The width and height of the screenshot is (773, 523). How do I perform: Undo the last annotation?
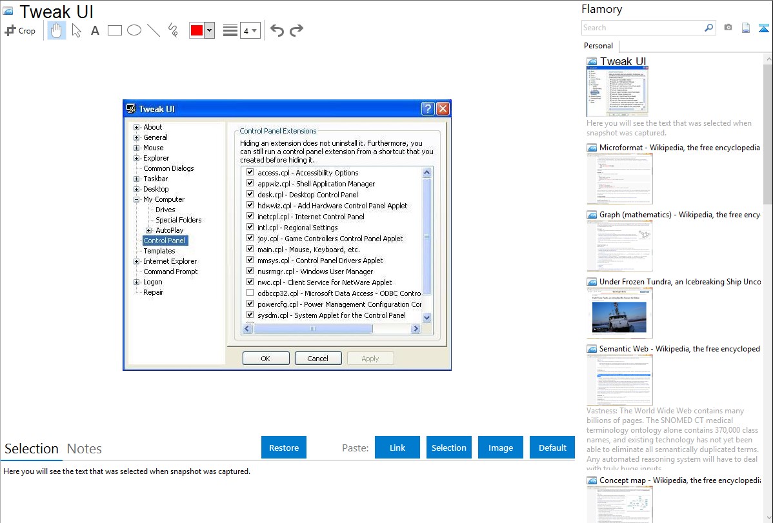[x=277, y=30]
